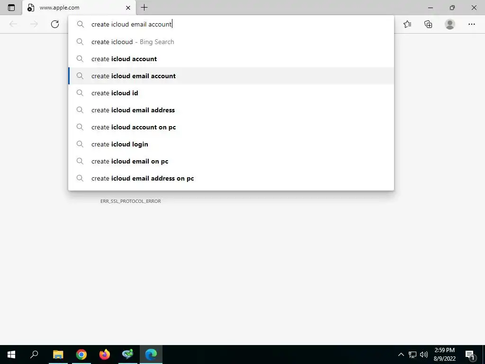Choose suggestion 'create icloud account'
Image resolution: width=485 pixels, height=364 pixels.
pos(231,59)
